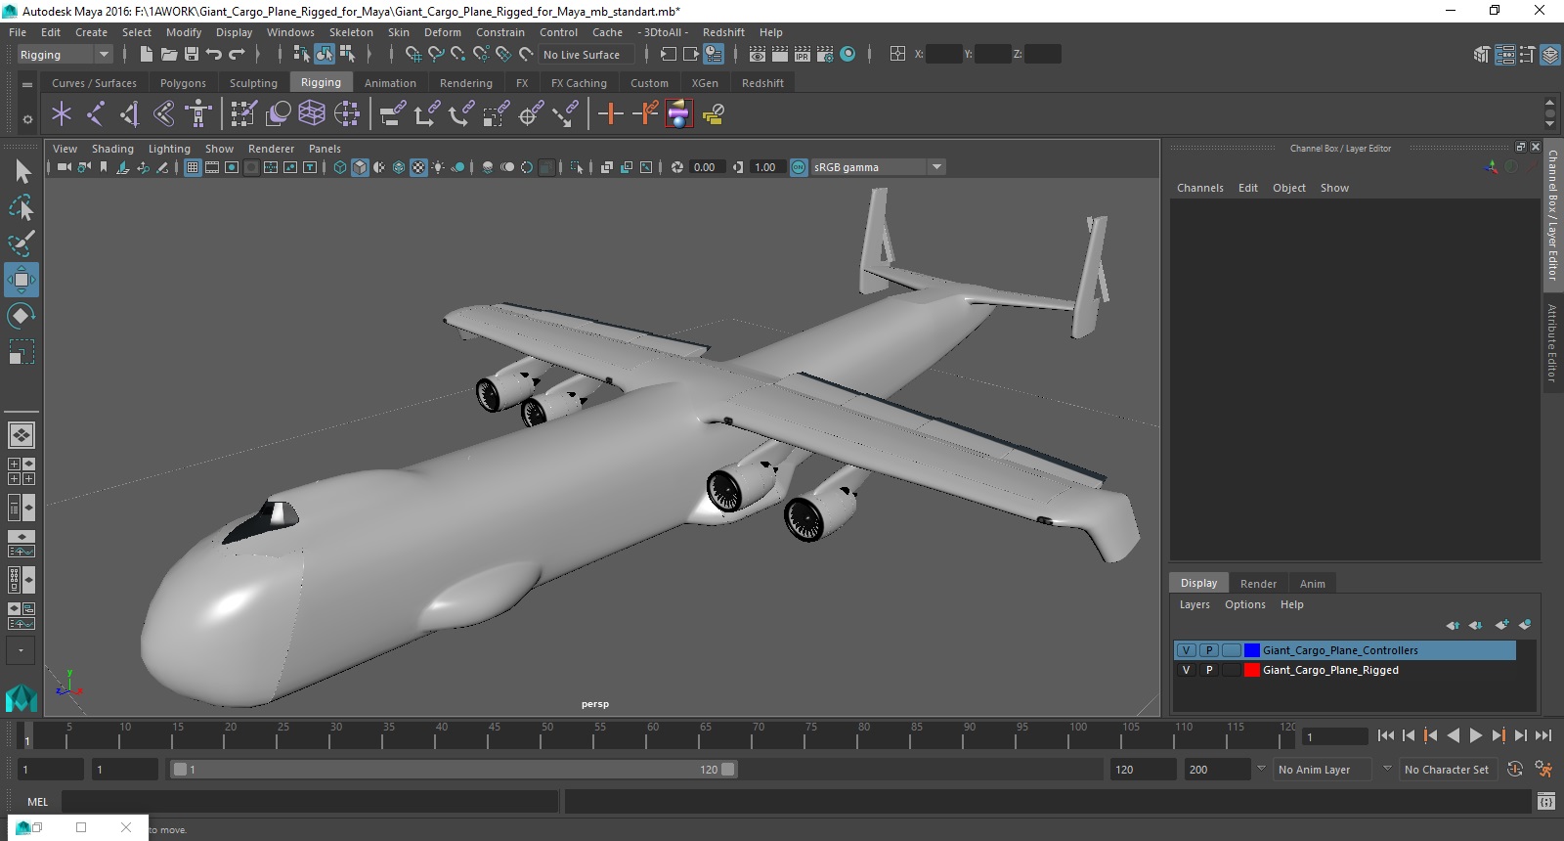Screen dimensions: 1564x841
Task: Toggle visibility V of Giant_Cargo_Plane_Rigged layer
Action: tap(1186, 670)
